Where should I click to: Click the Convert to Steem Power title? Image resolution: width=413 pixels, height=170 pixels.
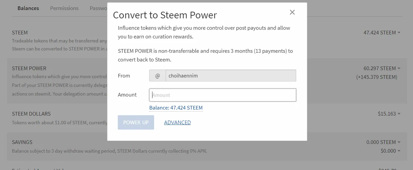[165, 15]
